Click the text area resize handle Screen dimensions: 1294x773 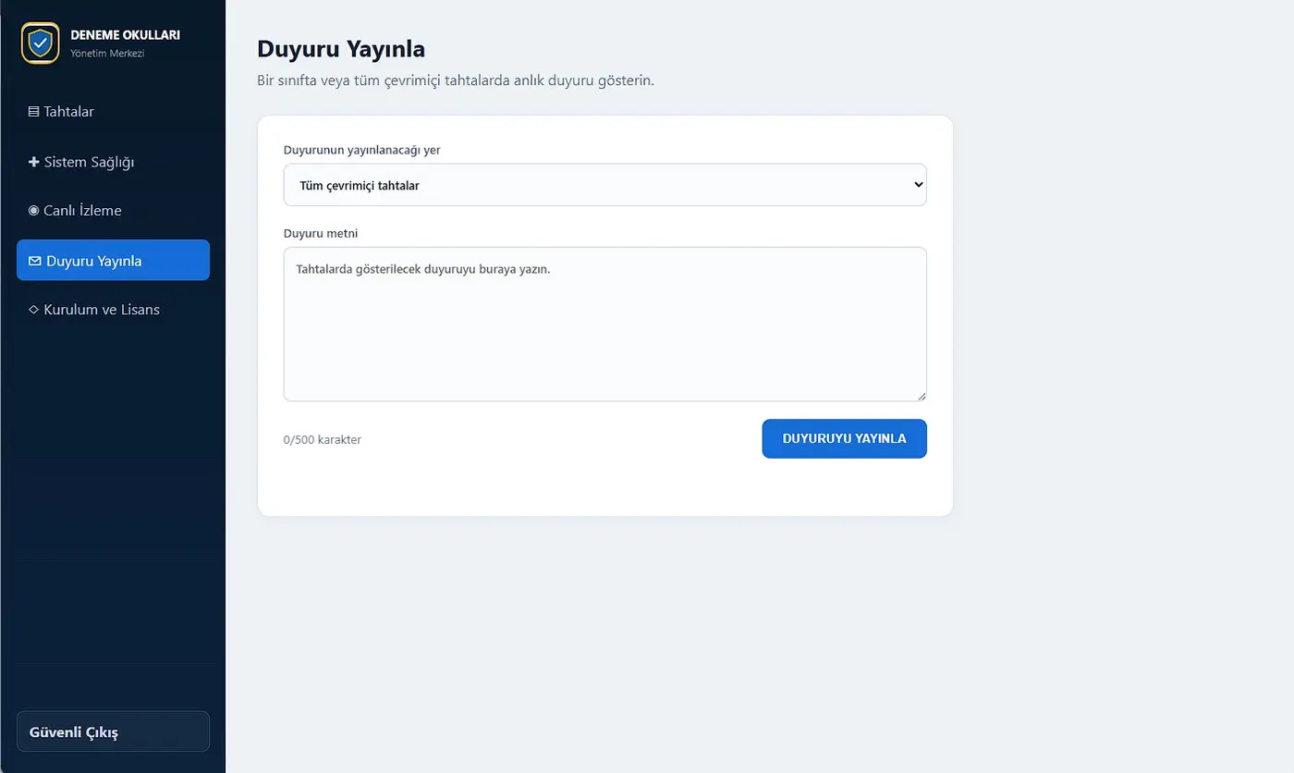coord(921,396)
